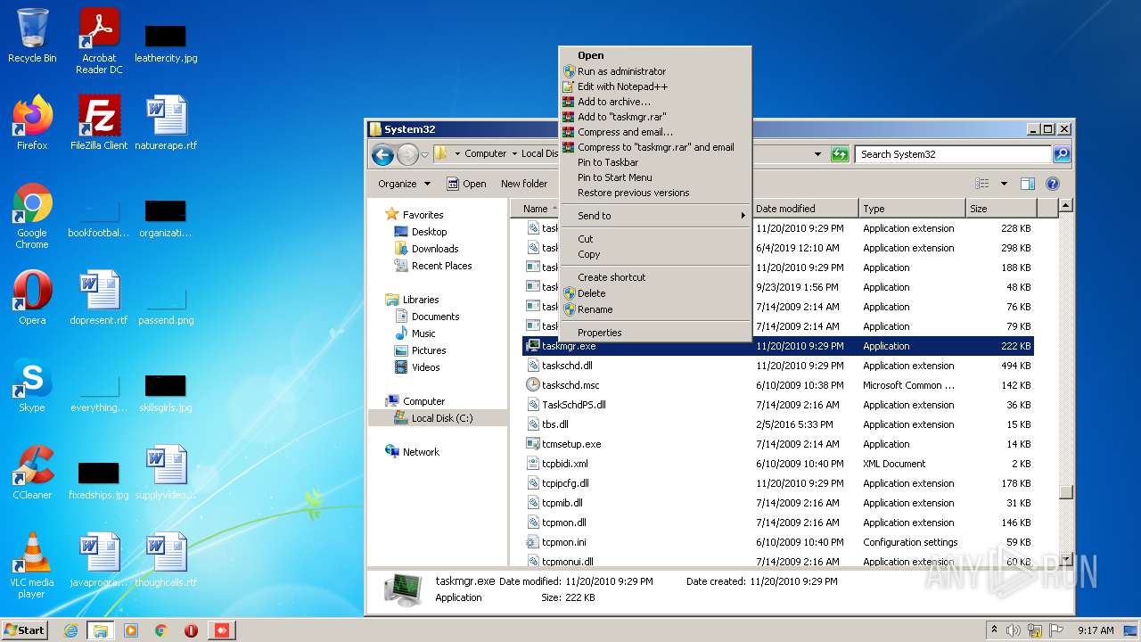Open Explorer help icon
The width and height of the screenshot is (1141, 642).
tap(1052, 184)
